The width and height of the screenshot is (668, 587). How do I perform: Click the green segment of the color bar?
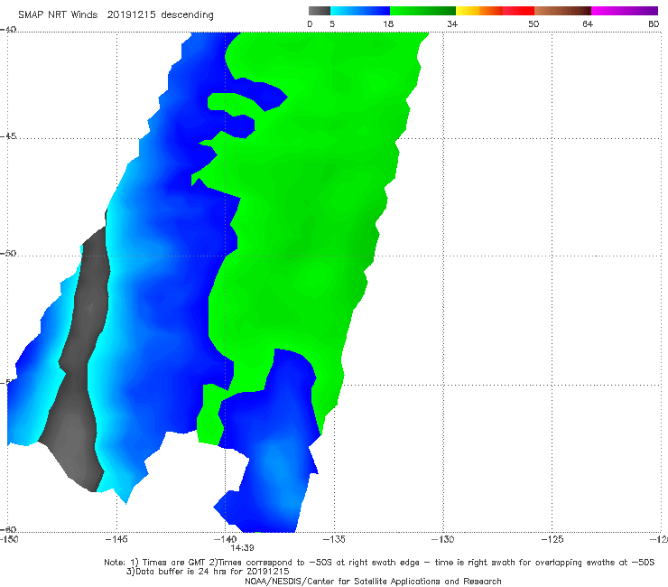click(422, 11)
